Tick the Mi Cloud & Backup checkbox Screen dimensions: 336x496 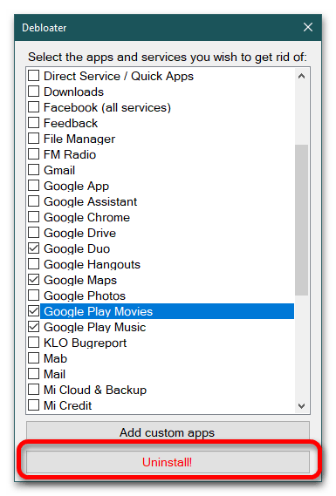coord(33,390)
